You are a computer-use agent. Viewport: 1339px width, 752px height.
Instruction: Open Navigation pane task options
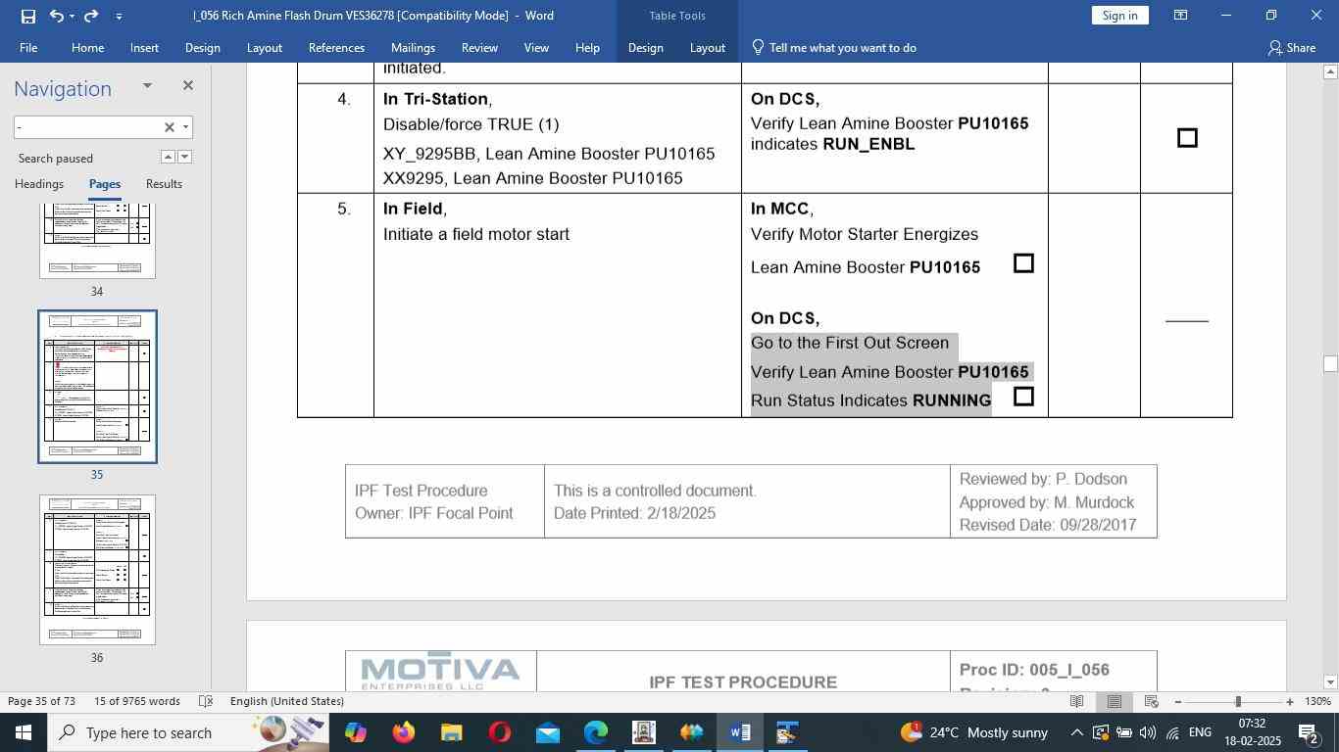147,85
